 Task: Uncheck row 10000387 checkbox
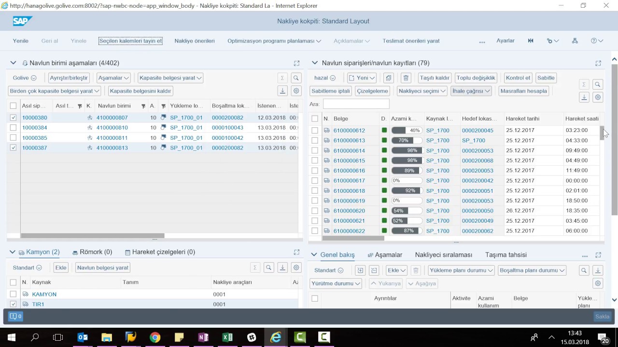click(x=13, y=148)
